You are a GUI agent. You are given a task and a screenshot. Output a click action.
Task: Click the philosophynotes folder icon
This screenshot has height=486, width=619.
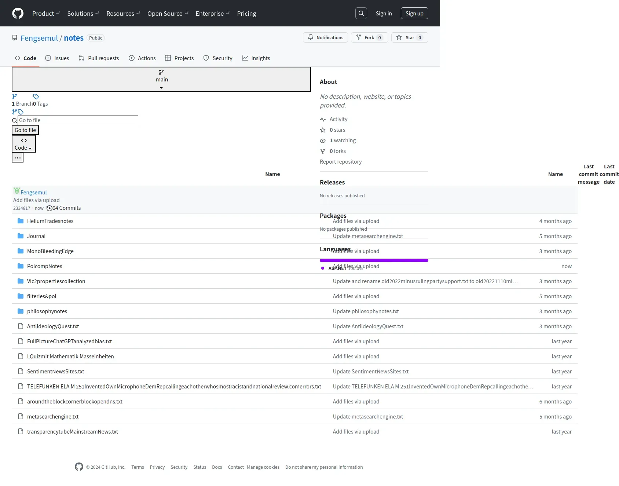21,311
